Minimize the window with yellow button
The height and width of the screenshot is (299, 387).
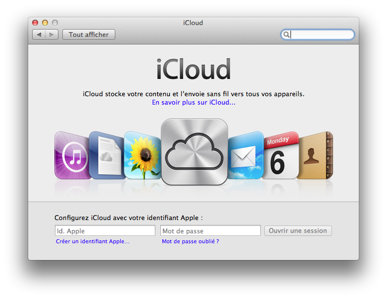[x=45, y=23]
